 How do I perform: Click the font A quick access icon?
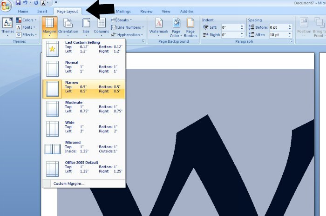[x=43, y=3]
